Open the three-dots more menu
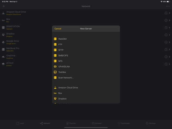 point(168,6)
